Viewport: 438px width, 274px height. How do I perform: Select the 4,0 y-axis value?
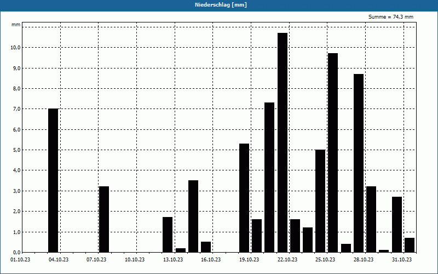(17, 170)
